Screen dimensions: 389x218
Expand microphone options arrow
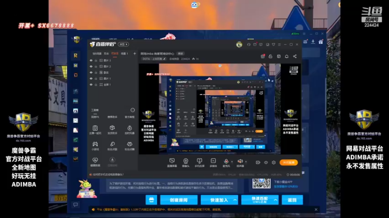point(232,162)
